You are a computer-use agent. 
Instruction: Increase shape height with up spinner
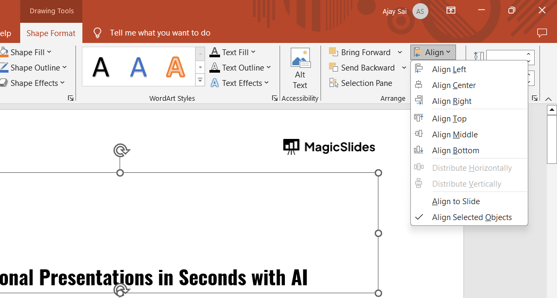529,54
